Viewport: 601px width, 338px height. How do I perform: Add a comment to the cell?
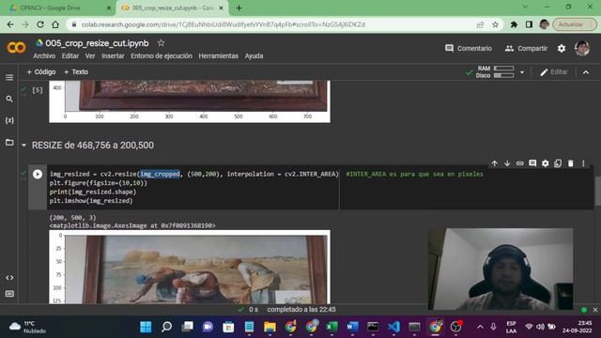coord(532,163)
